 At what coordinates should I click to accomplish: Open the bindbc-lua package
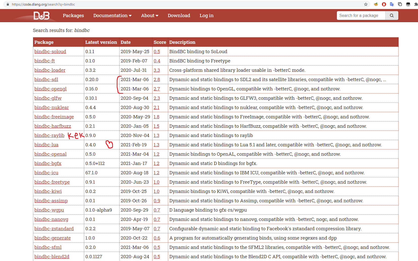(46, 145)
